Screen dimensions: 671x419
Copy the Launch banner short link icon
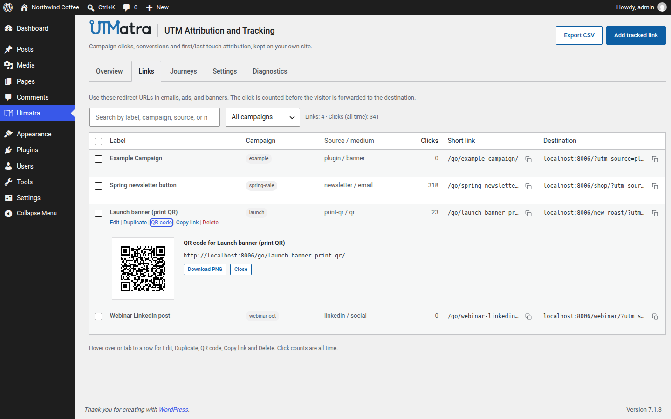click(528, 213)
